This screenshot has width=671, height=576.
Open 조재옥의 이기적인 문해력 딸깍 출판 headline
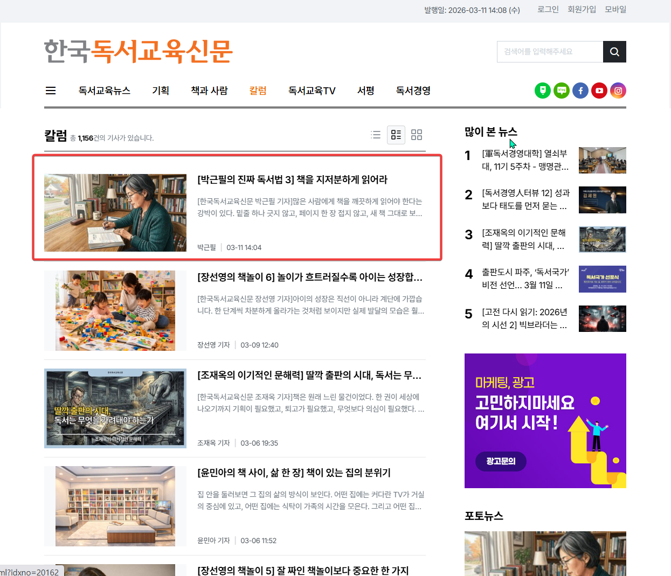[309, 375]
